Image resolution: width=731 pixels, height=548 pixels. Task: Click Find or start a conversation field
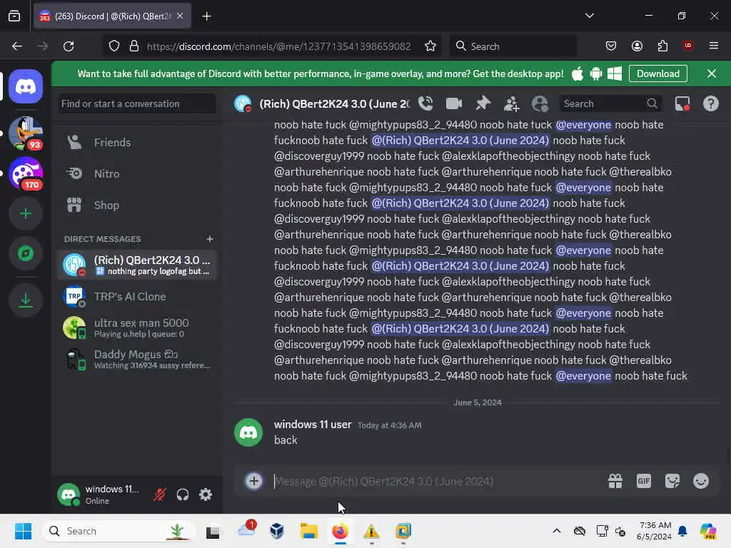(x=137, y=103)
